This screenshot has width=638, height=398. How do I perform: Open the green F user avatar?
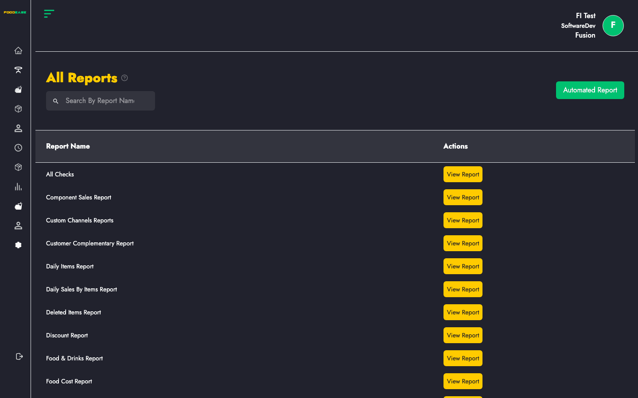(613, 26)
